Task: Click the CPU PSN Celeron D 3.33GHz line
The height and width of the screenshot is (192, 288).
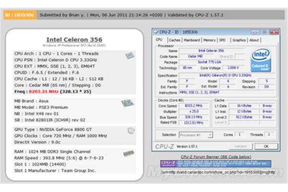Action: pos(56,60)
